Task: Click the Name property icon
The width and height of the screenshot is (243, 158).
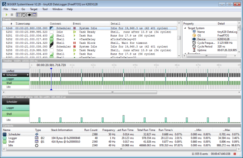Action: pyautogui.click(x=194, y=32)
